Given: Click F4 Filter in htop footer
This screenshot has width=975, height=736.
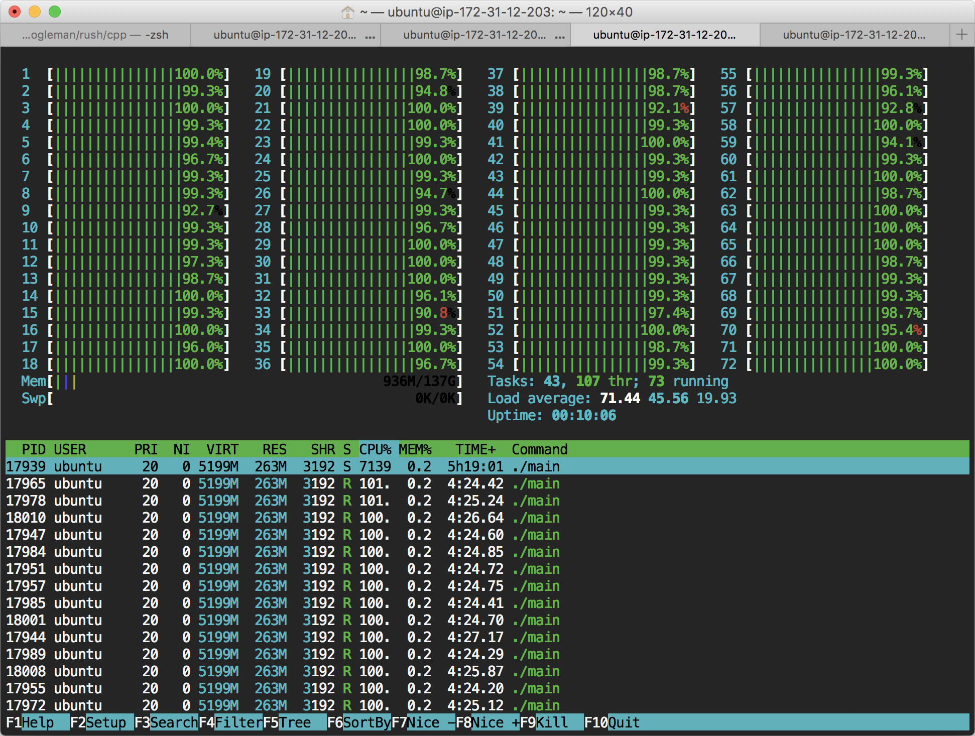Looking at the screenshot, I should point(230,722).
